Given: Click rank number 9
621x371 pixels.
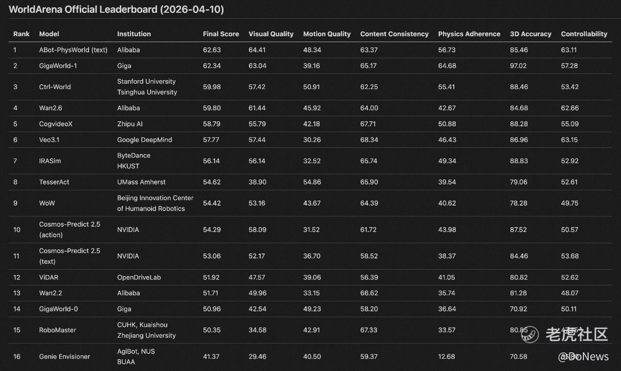Looking at the screenshot, I should click(x=15, y=203).
